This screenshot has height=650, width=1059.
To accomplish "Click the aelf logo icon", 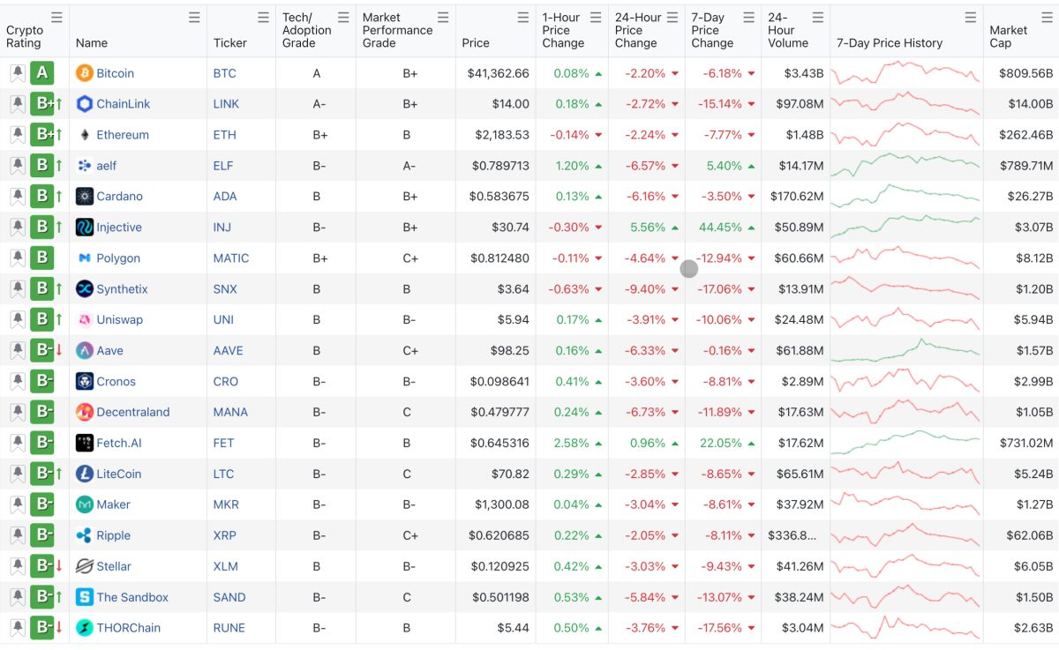I will coord(85,166).
